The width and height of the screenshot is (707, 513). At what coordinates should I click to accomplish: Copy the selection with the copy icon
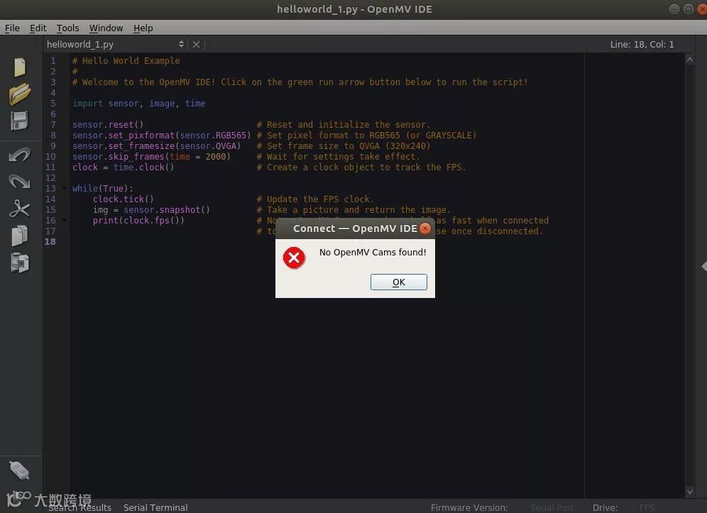click(20, 236)
